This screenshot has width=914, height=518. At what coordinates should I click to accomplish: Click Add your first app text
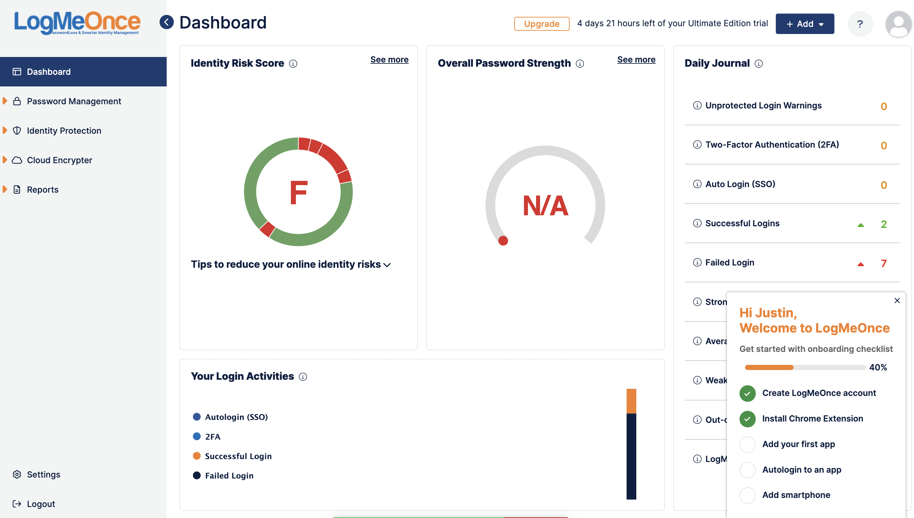[x=798, y=445]
